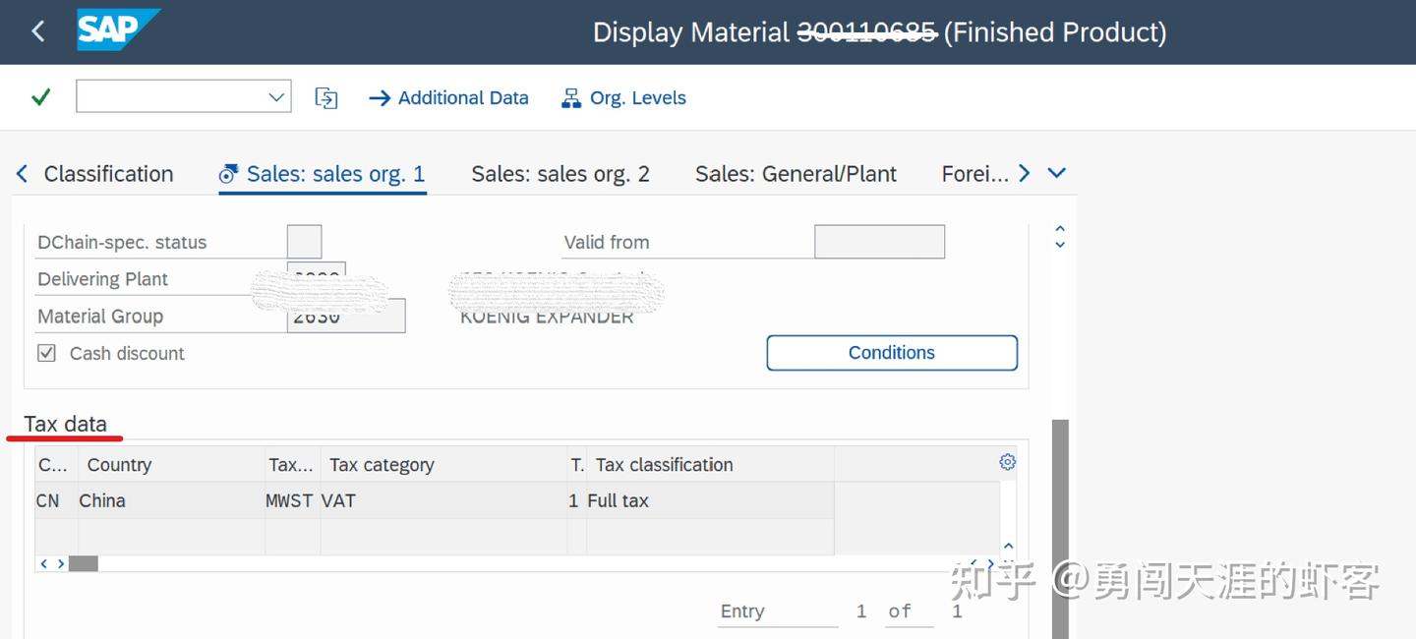The image size is (1416, 639).
Task: Switch to Sales: General/Plant tab
Action: [x=796, y=174]
